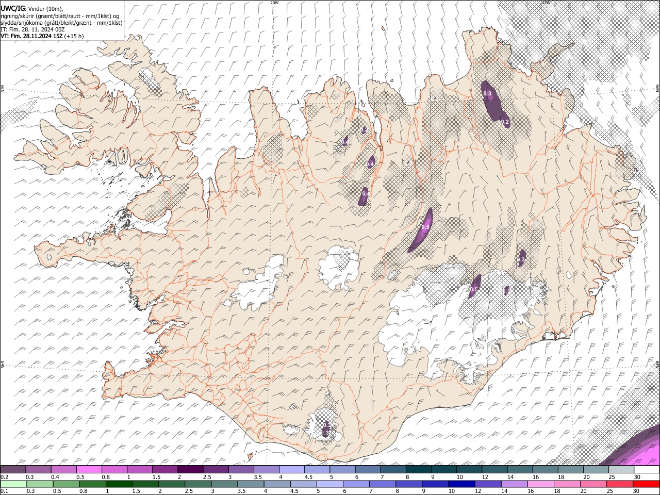Pick the 8 blue swatch in the lower legend
The width and height of the screenshot is (660, 495).
click(408, 484)
